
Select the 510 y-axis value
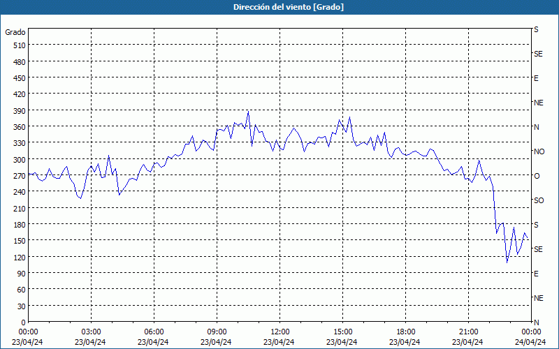pyautogui.click(x=20, y=45)
